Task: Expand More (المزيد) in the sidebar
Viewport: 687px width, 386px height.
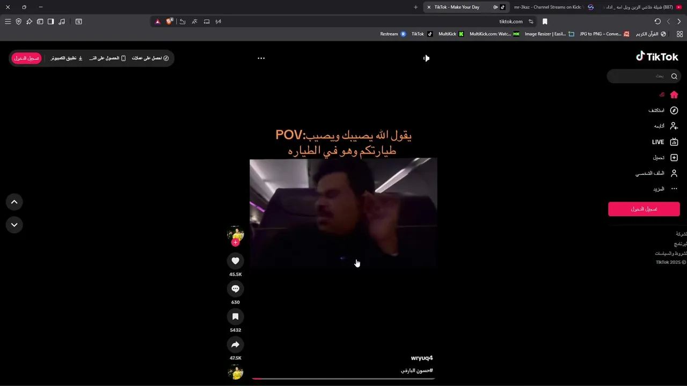Action: pyautogui.click(x=665, y=189)
